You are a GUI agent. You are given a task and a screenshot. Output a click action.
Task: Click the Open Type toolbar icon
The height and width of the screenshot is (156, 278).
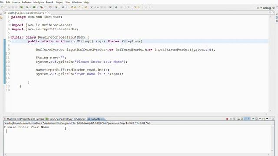[x=72, y=7]
